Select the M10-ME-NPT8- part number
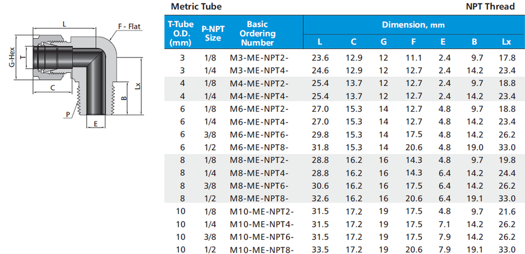 261,249
